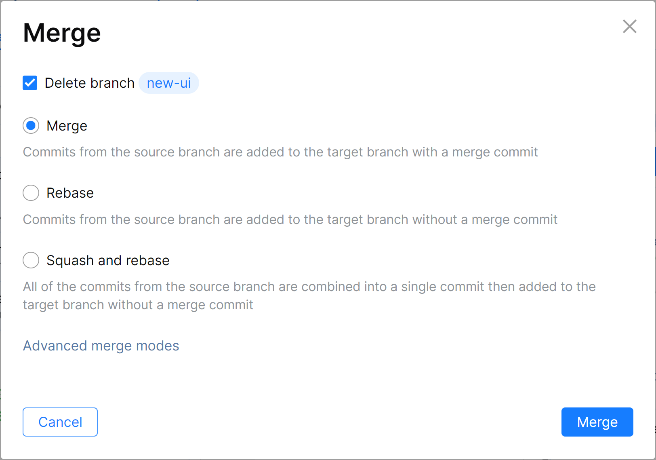Click the Rebase description "without a merge commit"
The image size is (656, 460).
tap(290, 219)
